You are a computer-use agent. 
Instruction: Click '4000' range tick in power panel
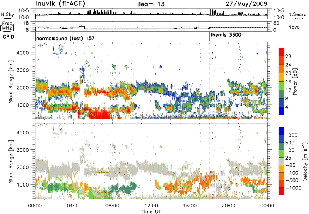(x=22, y=53)
